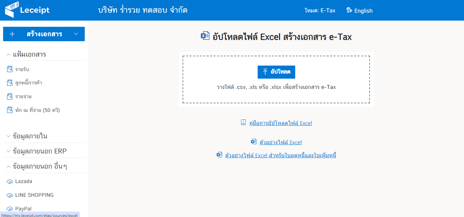Expand the ข้อมูลภายใน section
The width and height of the screenshot is (464, 217).
[x=8, y=136]
